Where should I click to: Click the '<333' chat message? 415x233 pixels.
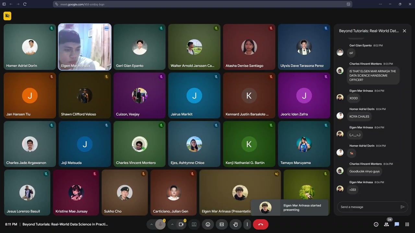[352, 190]
